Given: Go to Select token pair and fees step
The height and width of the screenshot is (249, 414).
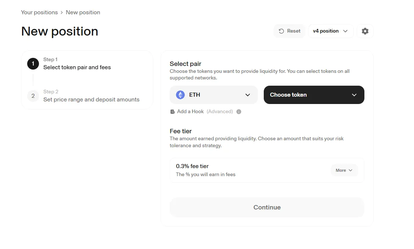Looking at the screenshot, I should pyautogui.click(x=77, y=67).
